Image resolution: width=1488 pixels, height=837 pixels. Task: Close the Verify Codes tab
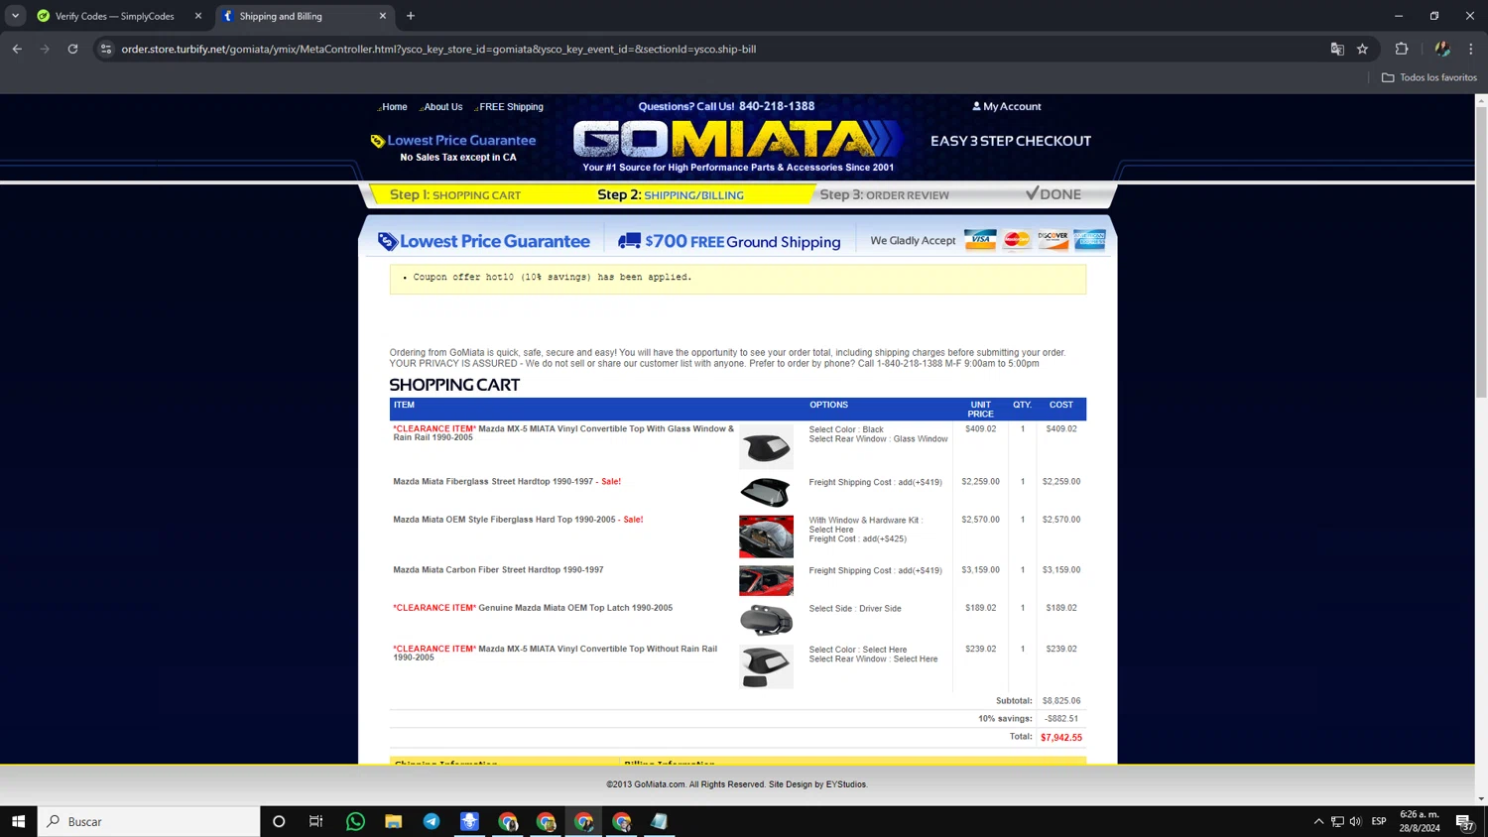tap(198, 16)
